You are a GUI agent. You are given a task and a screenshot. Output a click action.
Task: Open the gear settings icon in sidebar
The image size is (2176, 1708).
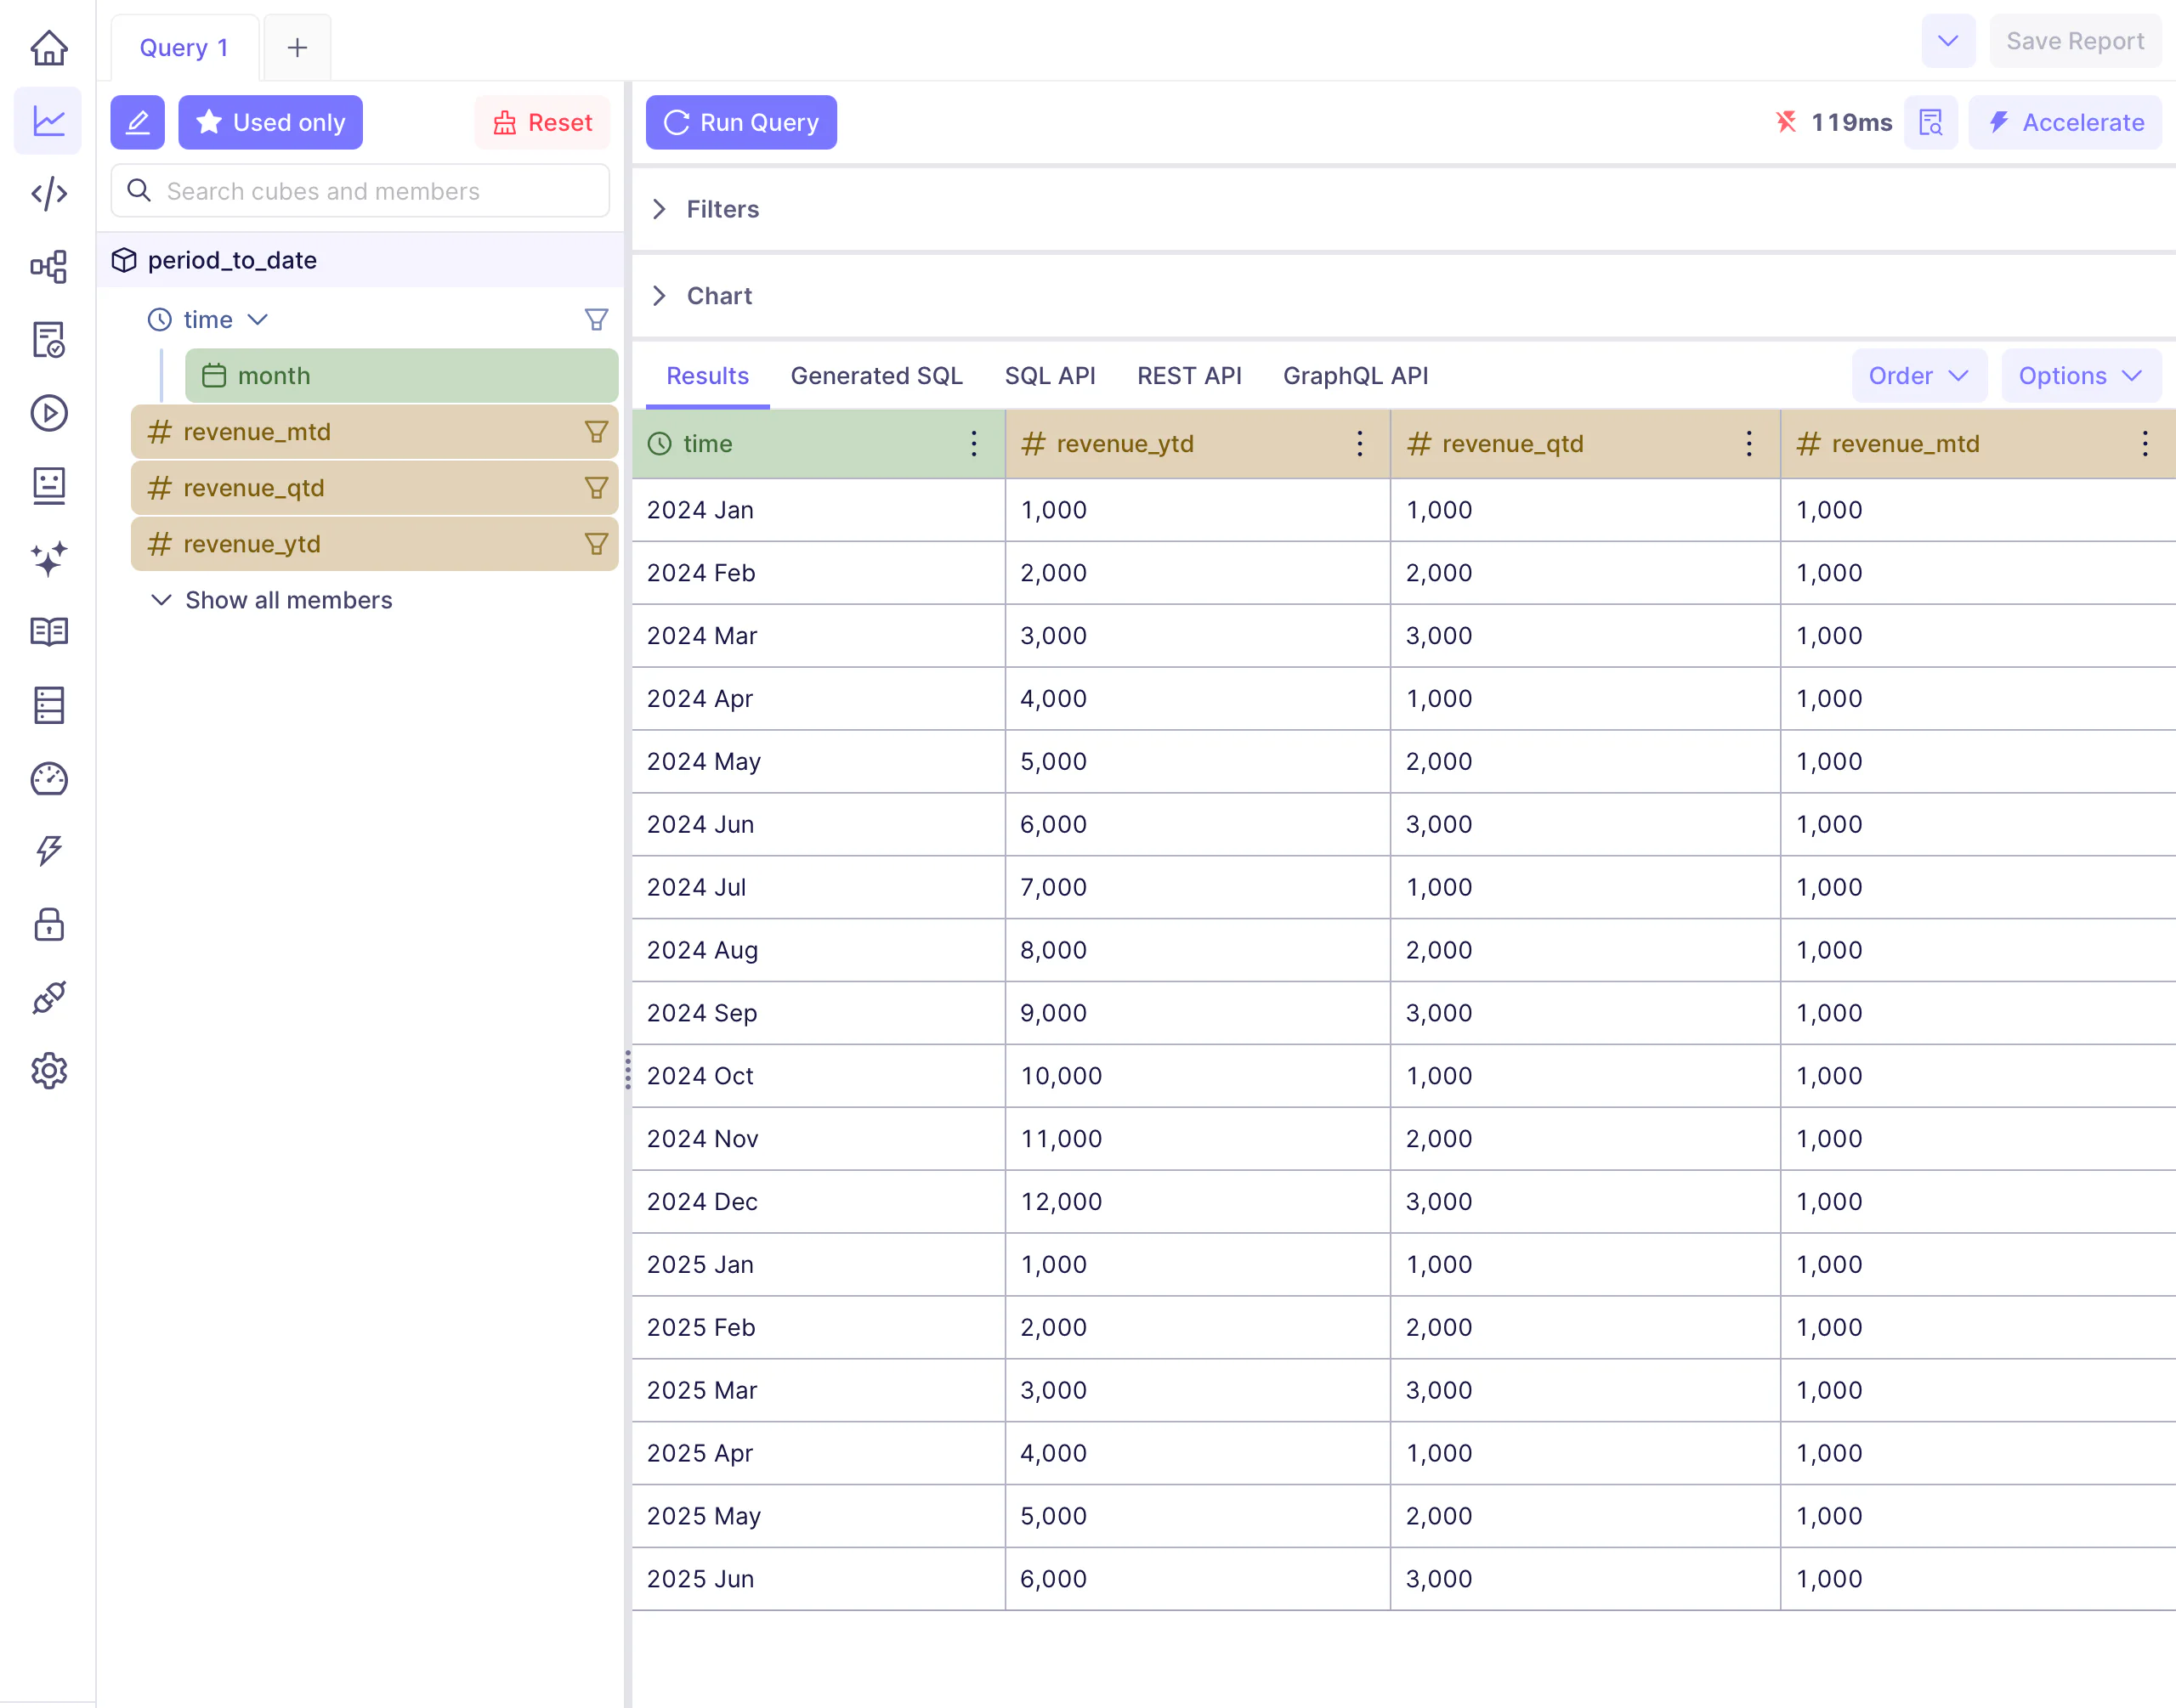click(x=48, y=1071)
